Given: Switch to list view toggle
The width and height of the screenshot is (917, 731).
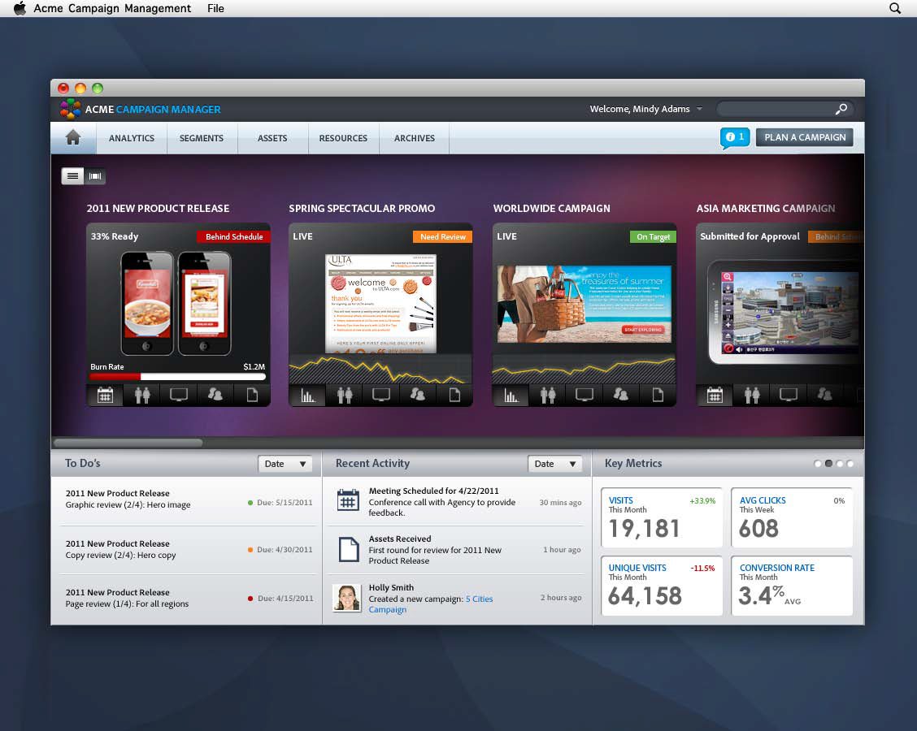Looking at the screenshot, I should coord(72,176).
